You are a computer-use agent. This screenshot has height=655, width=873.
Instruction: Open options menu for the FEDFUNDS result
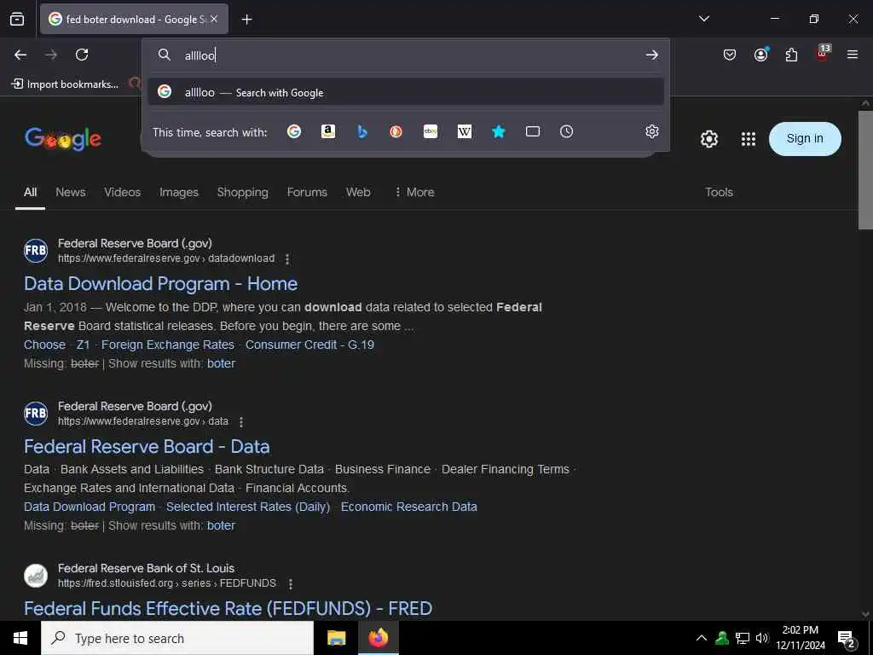tap(291, 583)
